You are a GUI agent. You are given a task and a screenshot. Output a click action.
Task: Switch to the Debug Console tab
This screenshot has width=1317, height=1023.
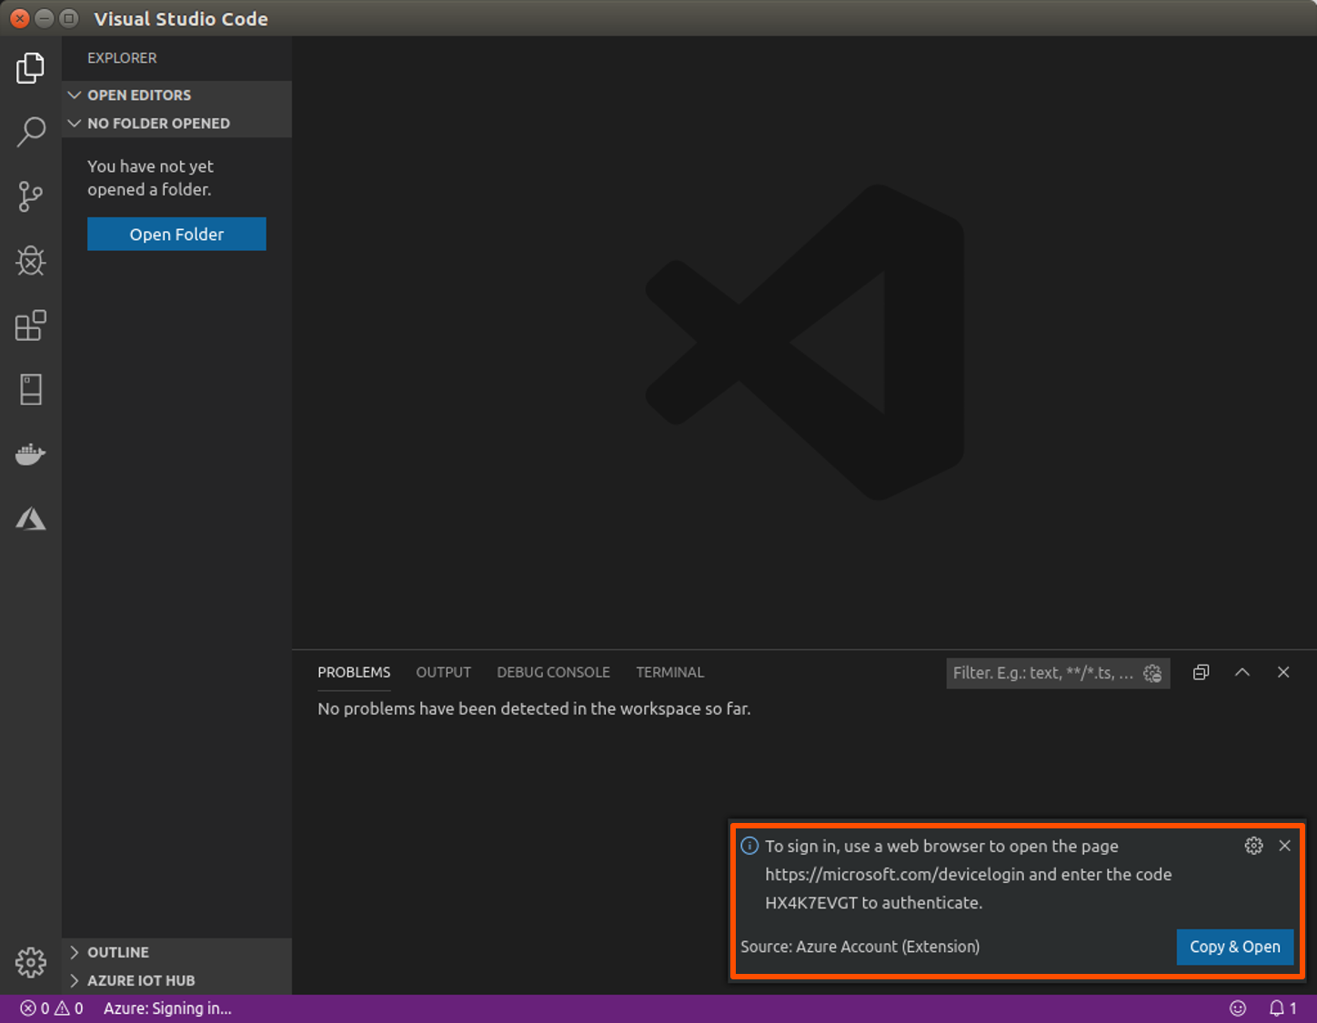pyautogui.click(x=553, y=672)
